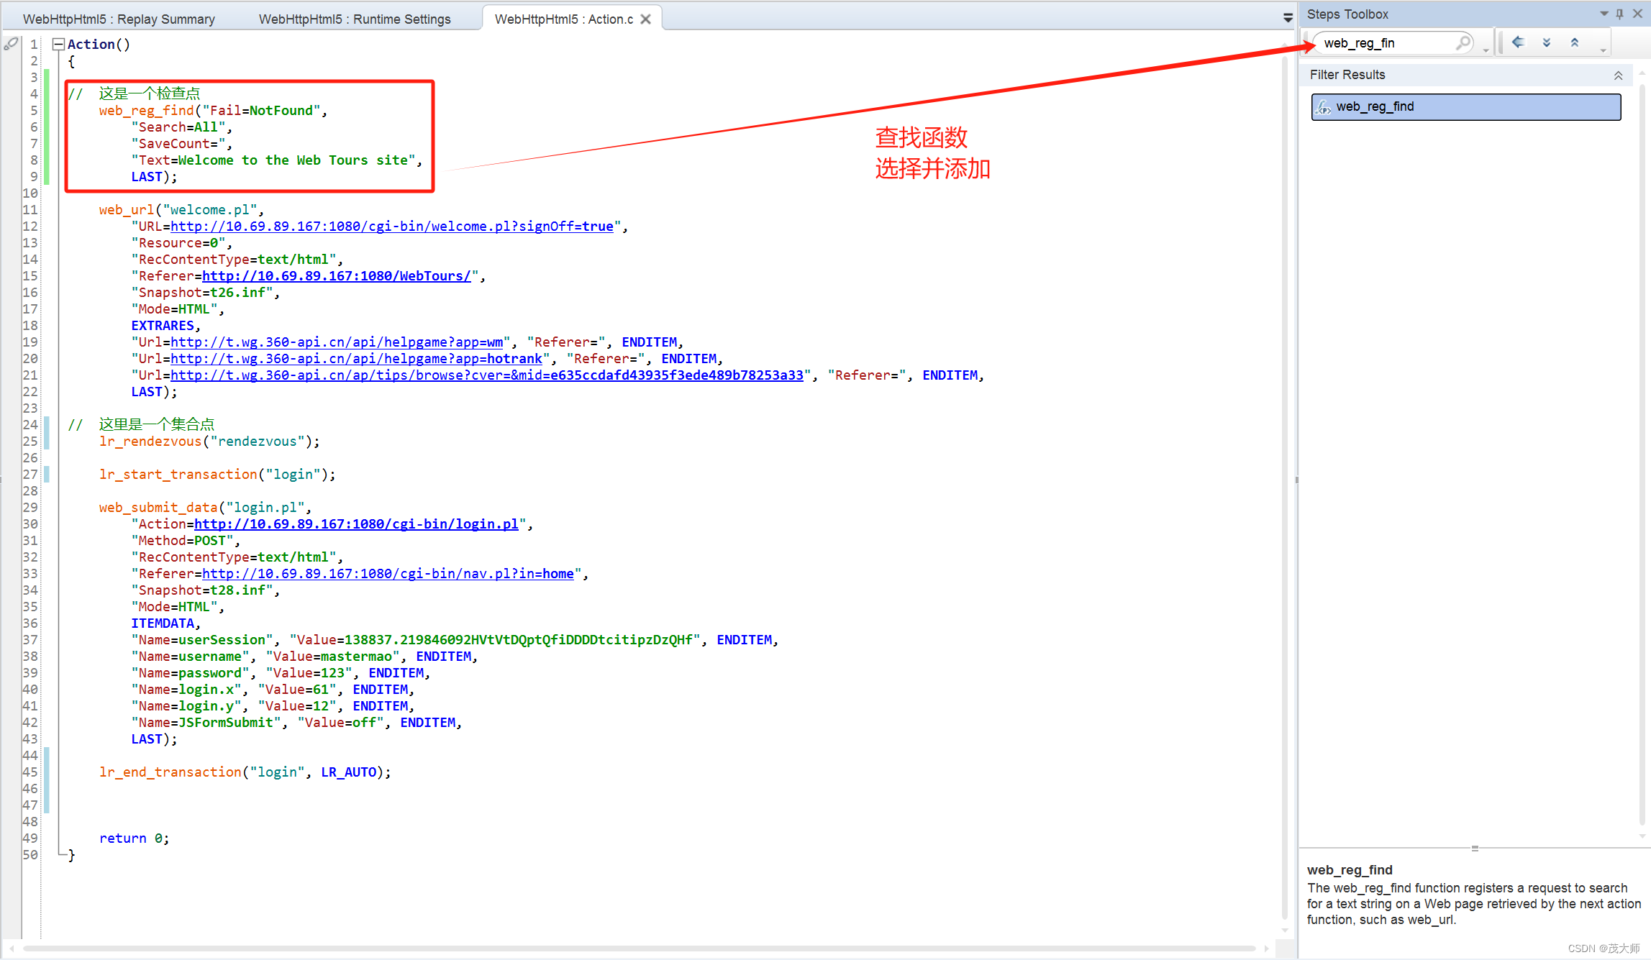Screen dimensions: 1651x960
Task: Click the search magnifier icon in Steps Toolbox
Action: (x=1463, y=42)
